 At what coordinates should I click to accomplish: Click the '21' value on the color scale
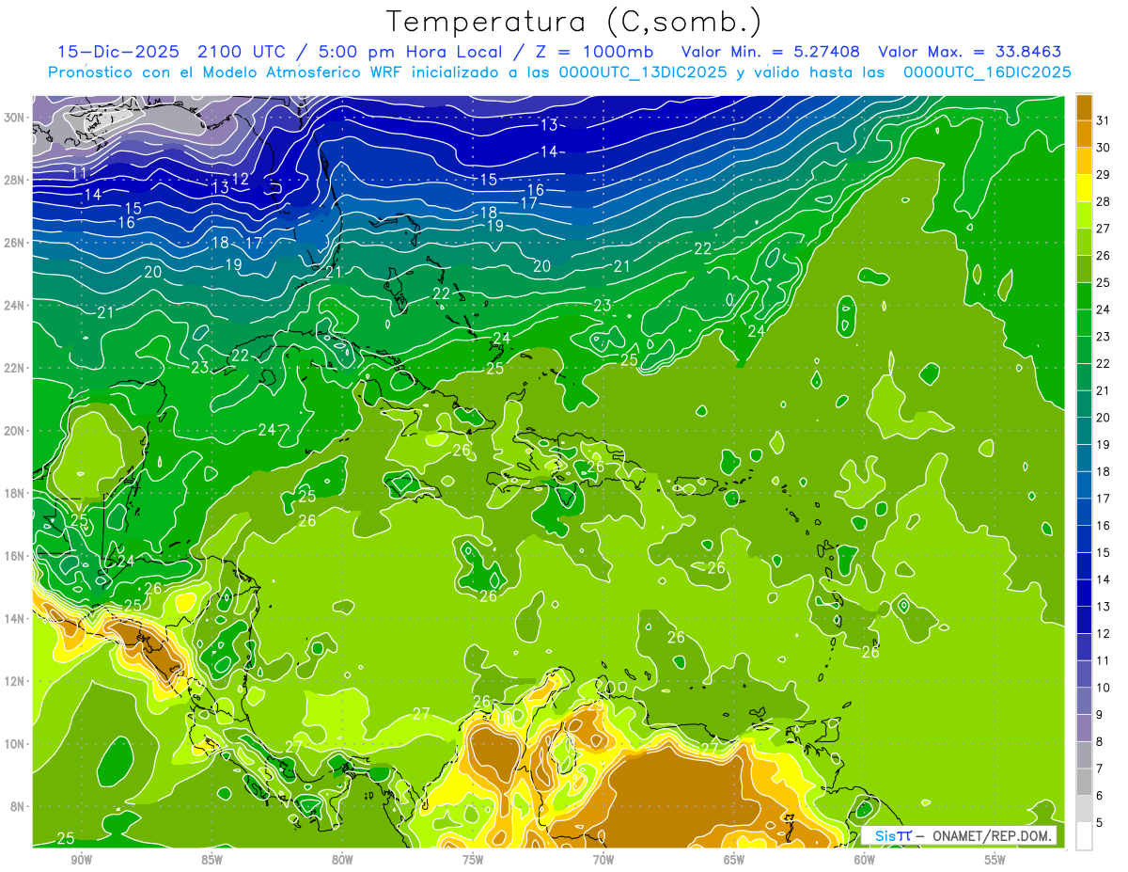pos(1103,390)
